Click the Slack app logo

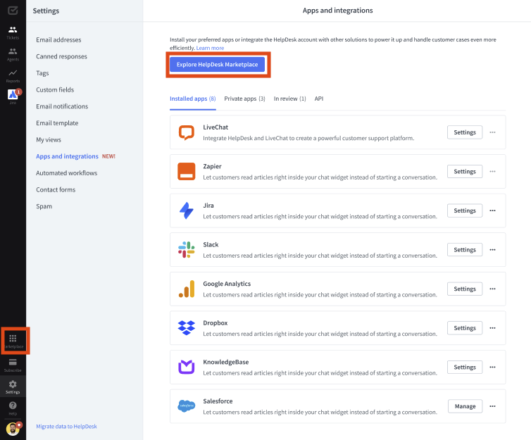coord(186,249)
